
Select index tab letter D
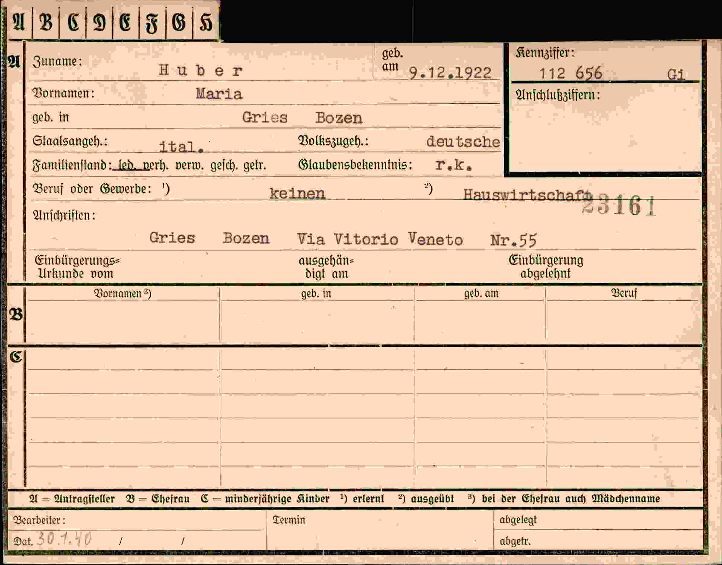(99, 23)
